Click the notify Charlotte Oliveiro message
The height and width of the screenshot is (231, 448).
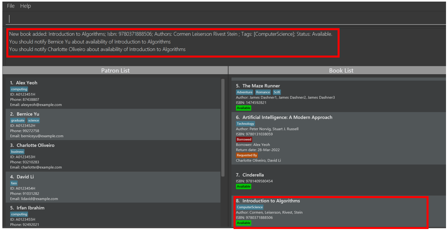(97, 49)
